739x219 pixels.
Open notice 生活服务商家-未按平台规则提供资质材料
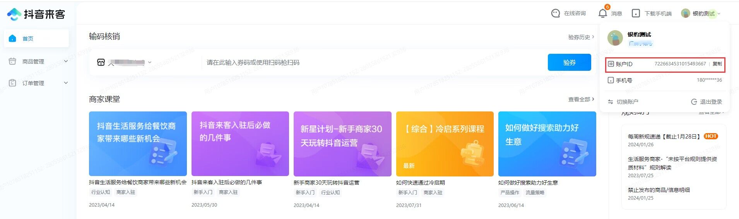point(672,163)
